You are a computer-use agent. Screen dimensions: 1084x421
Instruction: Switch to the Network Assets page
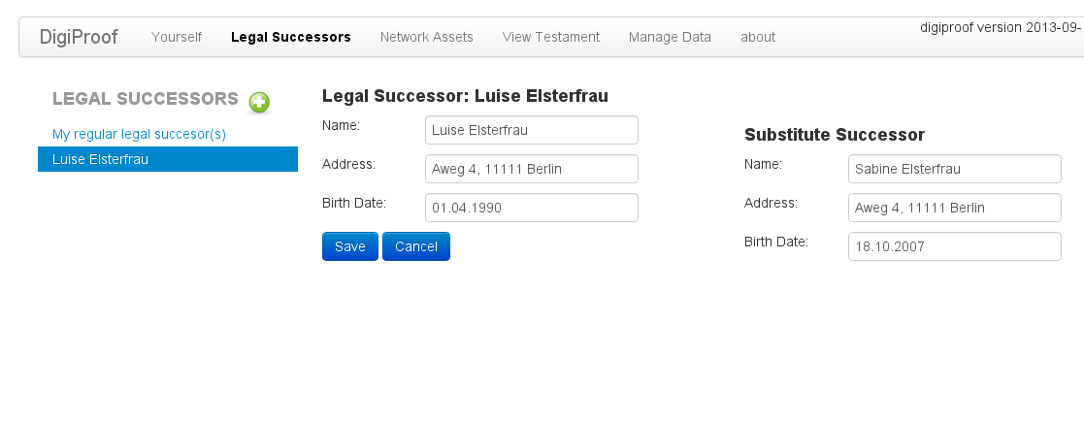[x=427, y=37]
